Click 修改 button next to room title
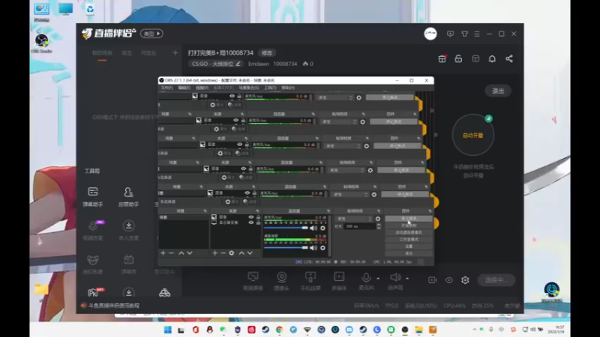The image size is (600, 337). (x=267, y=52)
